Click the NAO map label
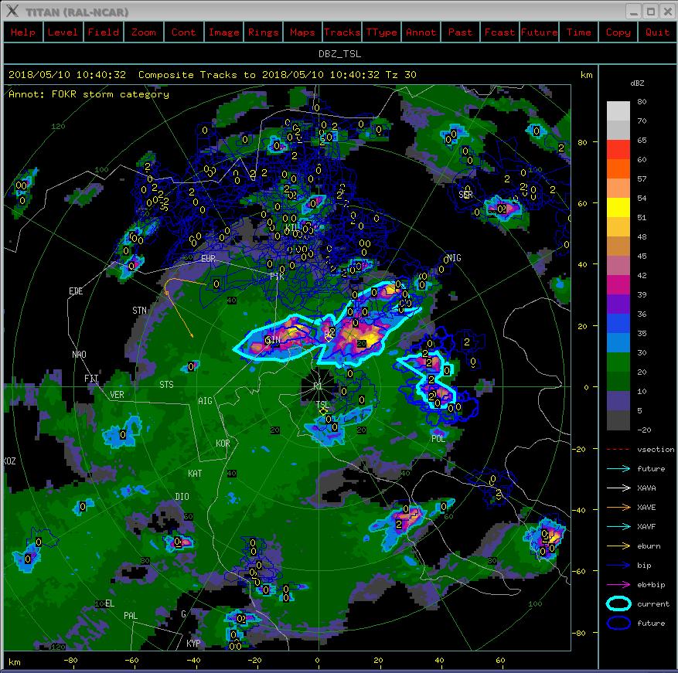 79,355
